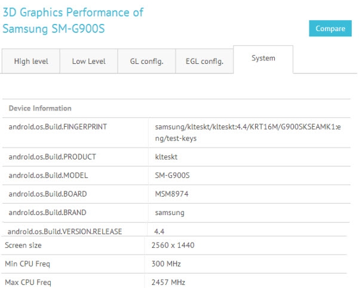Select the MSM8974 board value

coord(171,194)
